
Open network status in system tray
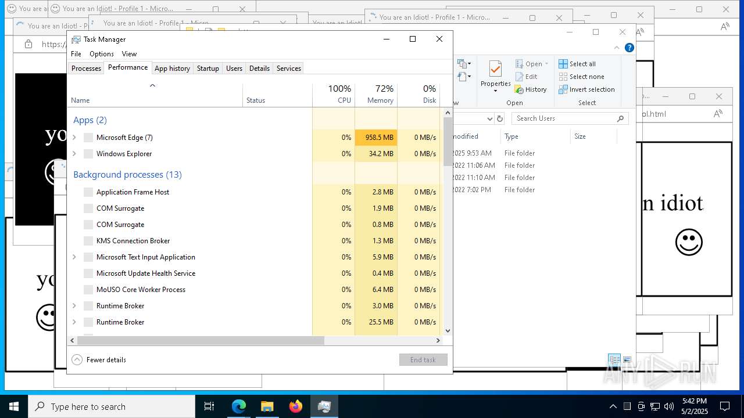655,406
